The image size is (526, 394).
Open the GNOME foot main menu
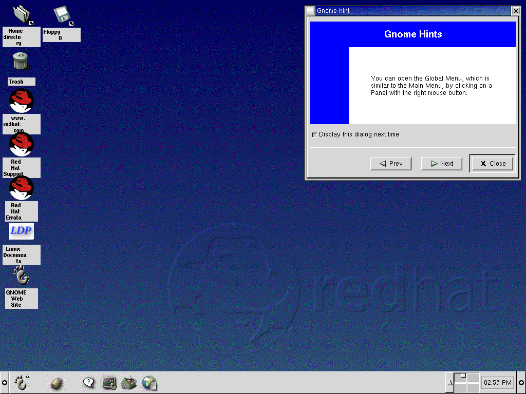[x=20, y=383]
